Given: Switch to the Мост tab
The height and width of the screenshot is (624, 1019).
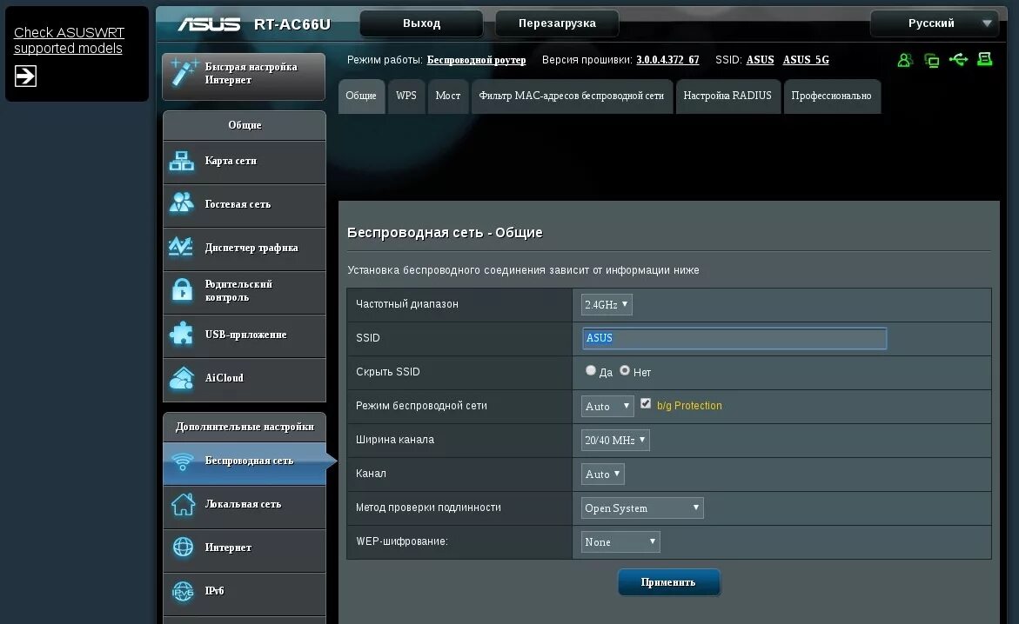Looking at the screenshot, I should pos(448,96).
